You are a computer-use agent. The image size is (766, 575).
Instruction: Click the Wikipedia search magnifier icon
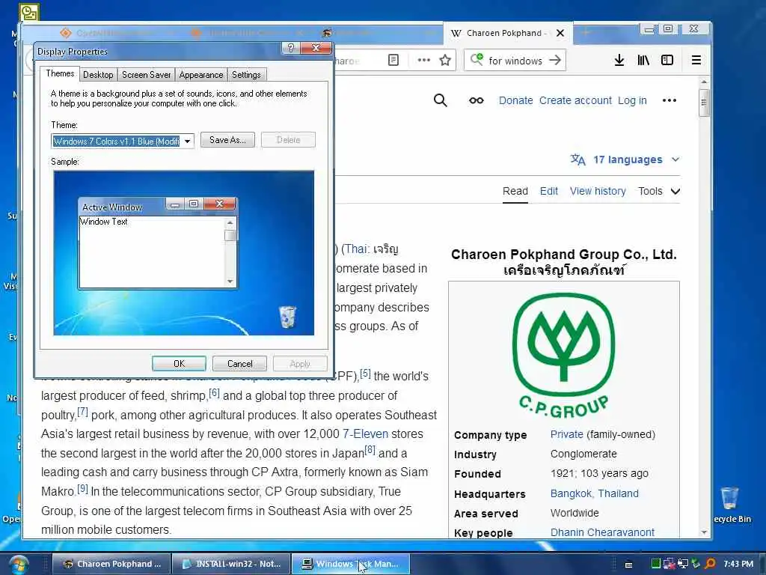(440, 100)
